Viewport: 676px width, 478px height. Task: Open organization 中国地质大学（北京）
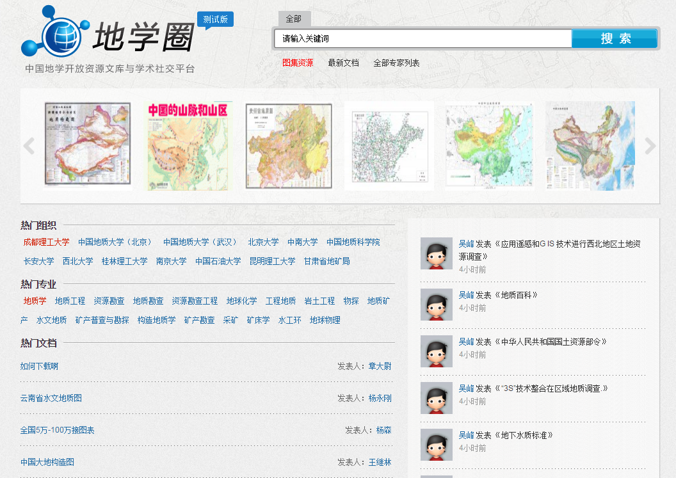click(116, 243)
